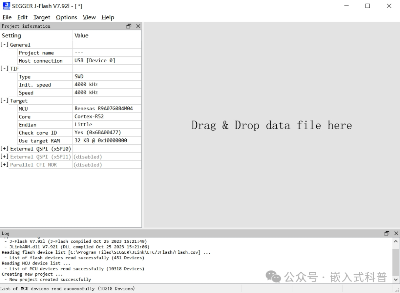Collapse the Target section
This screenshot has width=400, height=293.
[4, 100]
